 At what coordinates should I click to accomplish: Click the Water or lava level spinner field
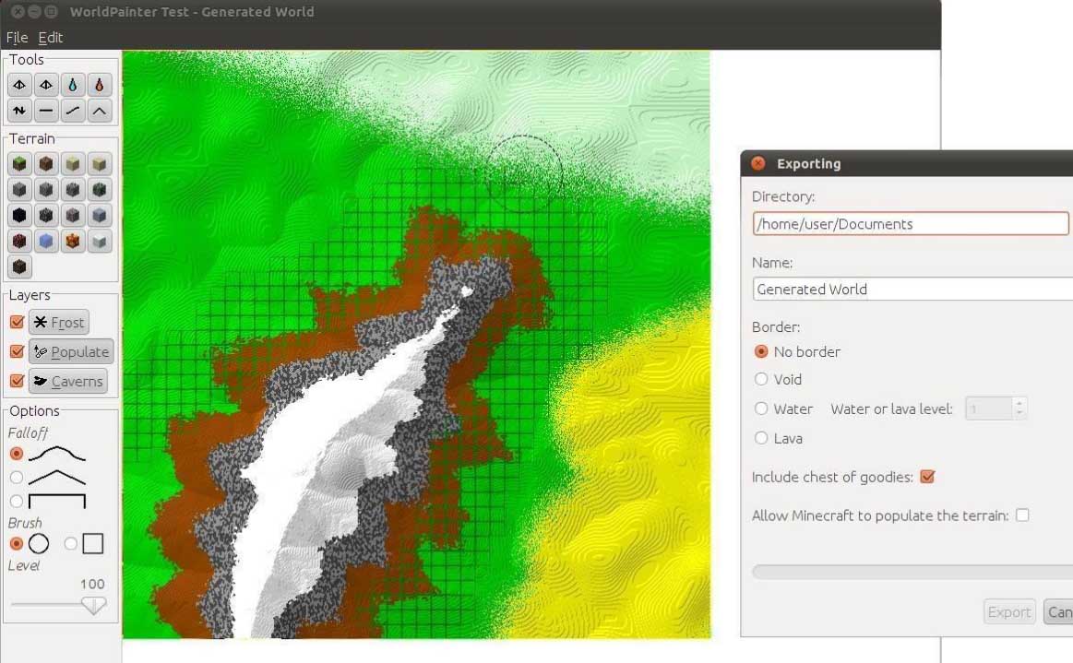(989, 408)
